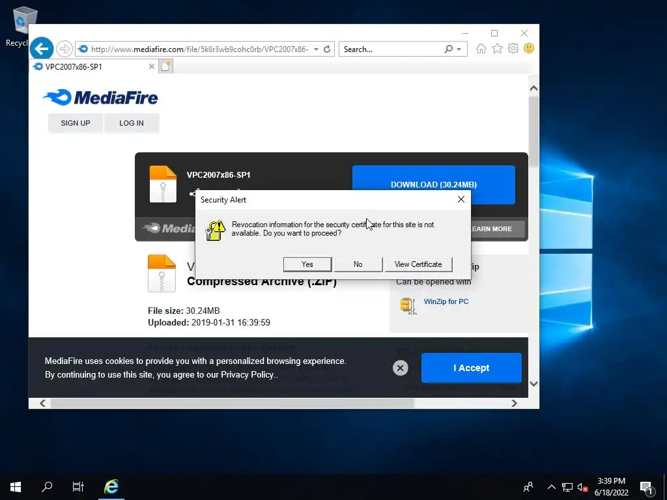Viewport: 667px width, 500px height.
Task: Click the taskbar clock 3:39 PM
Action: (611, 481)
